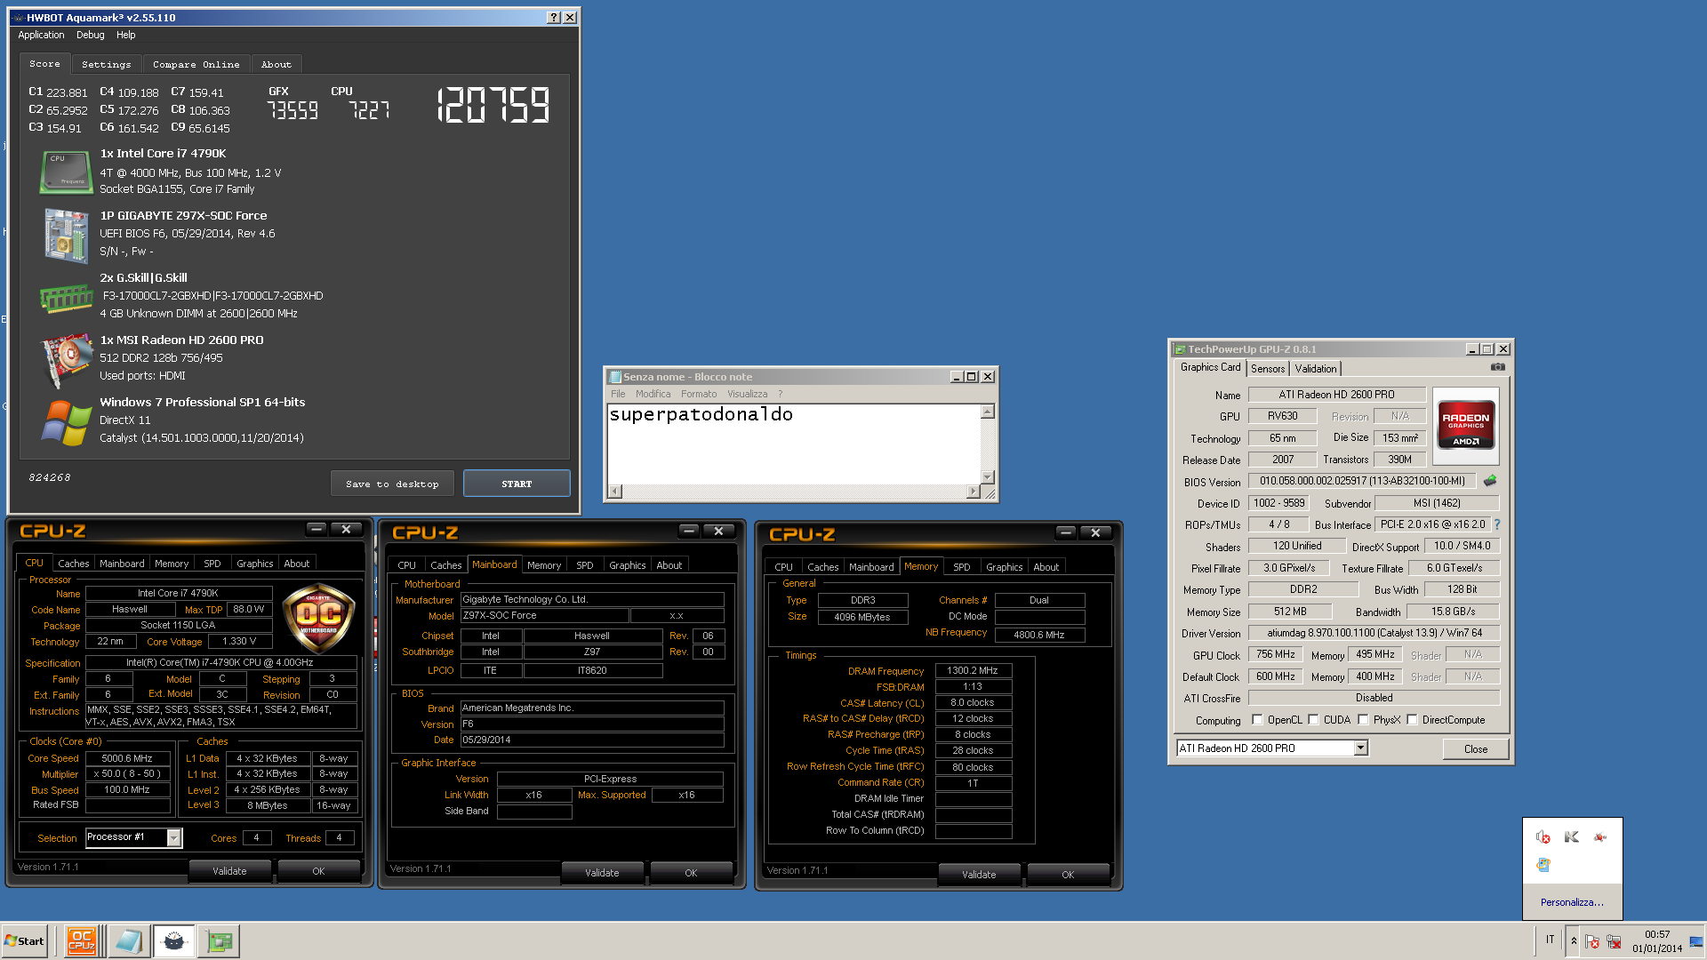Switch to the Settings tab in Aquamark
Viewport: 1707px width, 960px height.
pos(106,64)
